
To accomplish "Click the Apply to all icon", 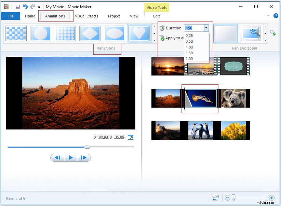I will (x=161, y=38).
